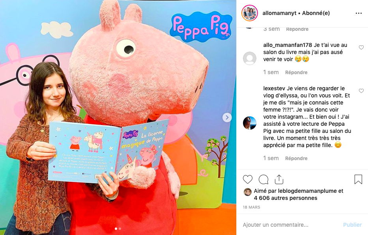This screenshot has height=235, width=368.
Task: Share the post with the share icon
Action: point(279,179)
